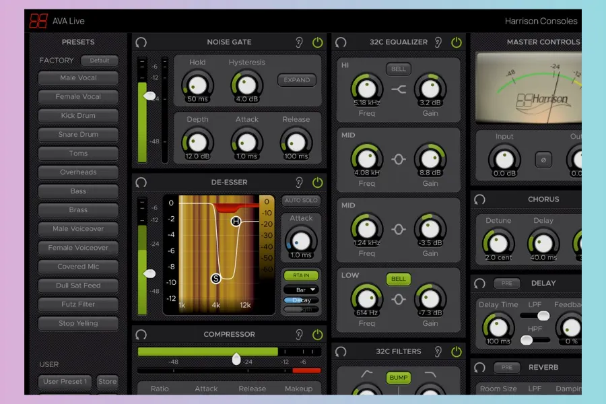Viewport: 606px width, 404px height.
Task: Disable RTA IN in the De-Esser
Action: click(301, 275)
